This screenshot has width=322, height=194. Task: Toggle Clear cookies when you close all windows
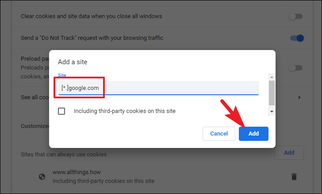(296, 16)
